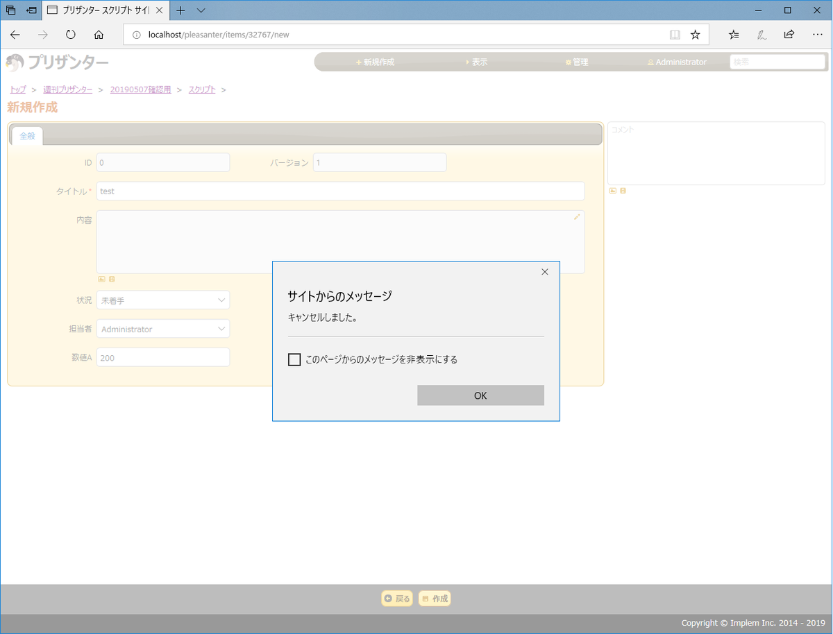Image resolution: width=833 pixels, height=634 pixels.
Task: Open the 新規作成 menu
Action: point(375,62)
